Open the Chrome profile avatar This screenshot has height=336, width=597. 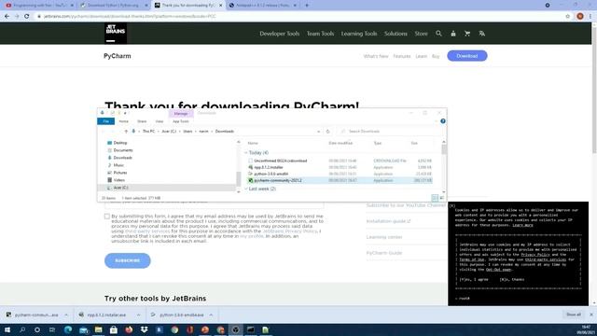(x=580, y=17)
